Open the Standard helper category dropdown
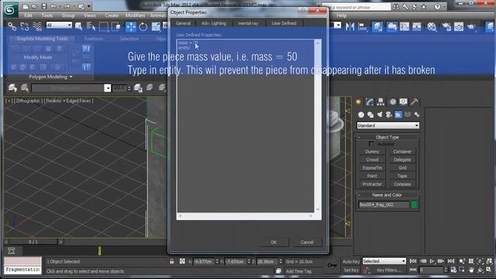Viewport: 496px width, 279px height. 387,126
